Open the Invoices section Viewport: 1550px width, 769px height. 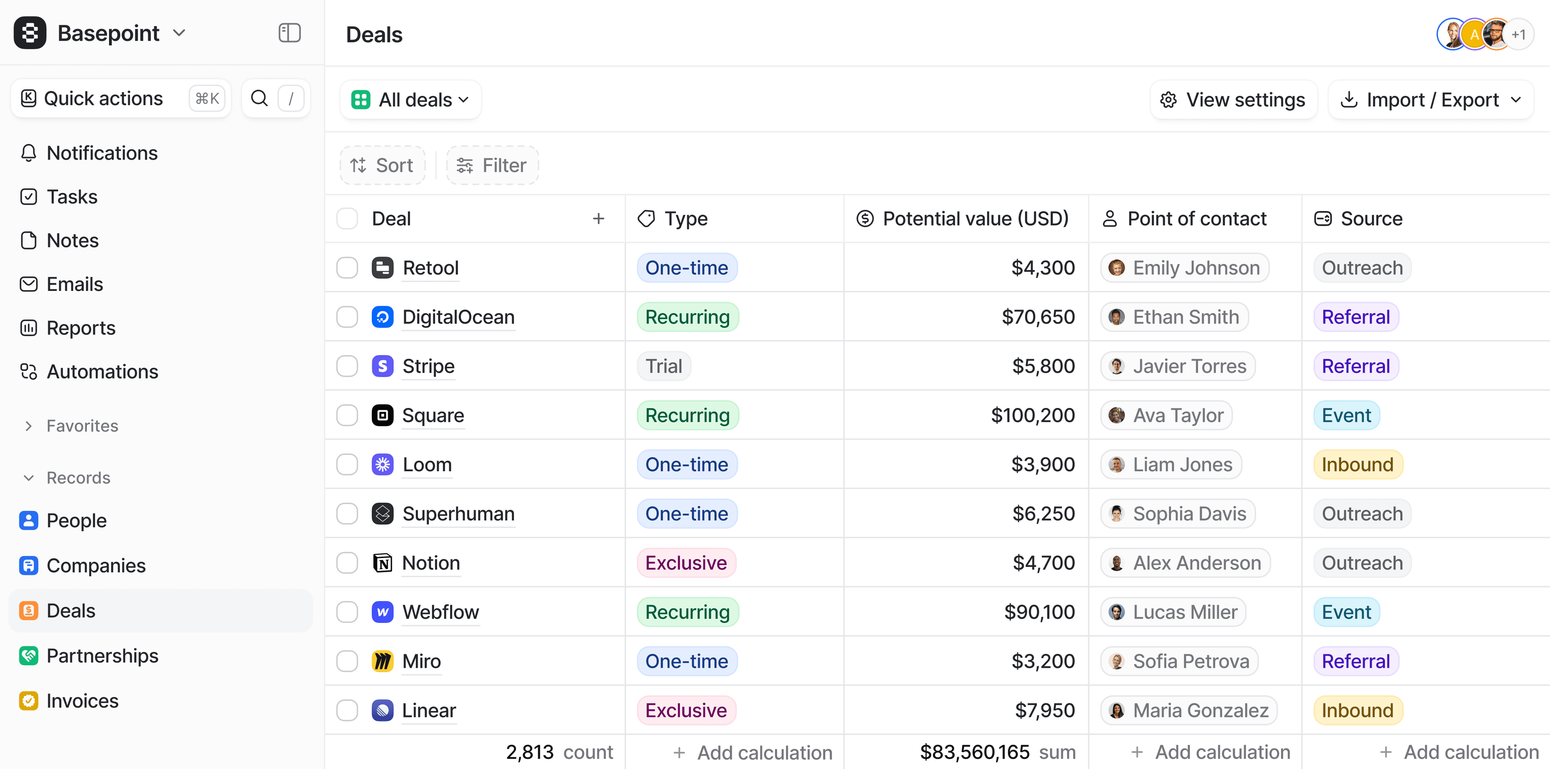coord(82,700)
